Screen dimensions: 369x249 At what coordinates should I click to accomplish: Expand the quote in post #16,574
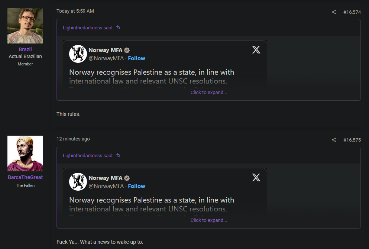click(209, 93)
